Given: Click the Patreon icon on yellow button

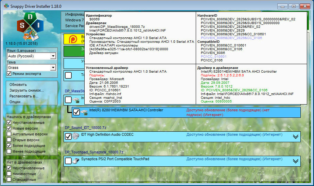Looking at the screenshot, I should point(73,39).
